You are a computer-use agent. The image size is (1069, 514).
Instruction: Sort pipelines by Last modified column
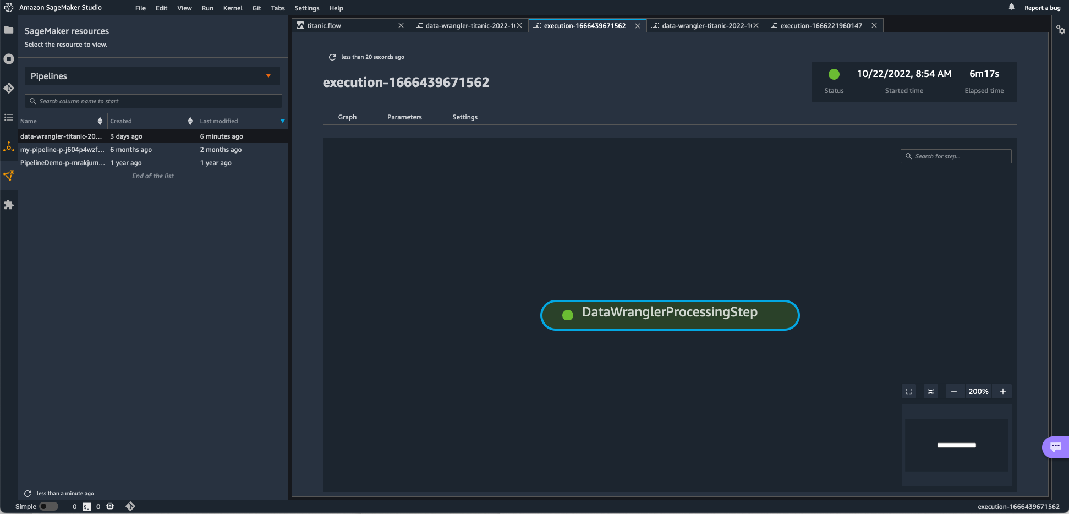[243, 121]
